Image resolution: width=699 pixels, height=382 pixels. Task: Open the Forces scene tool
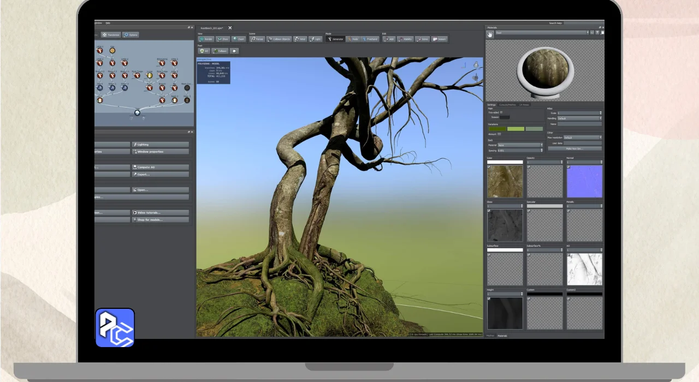[257, 39]
